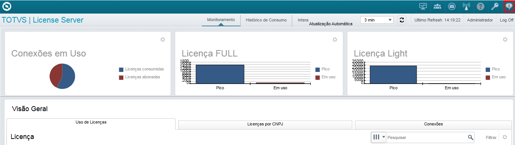Click blue slice of Conexões pie chart
515x145 pixels.
pos(68,77)
